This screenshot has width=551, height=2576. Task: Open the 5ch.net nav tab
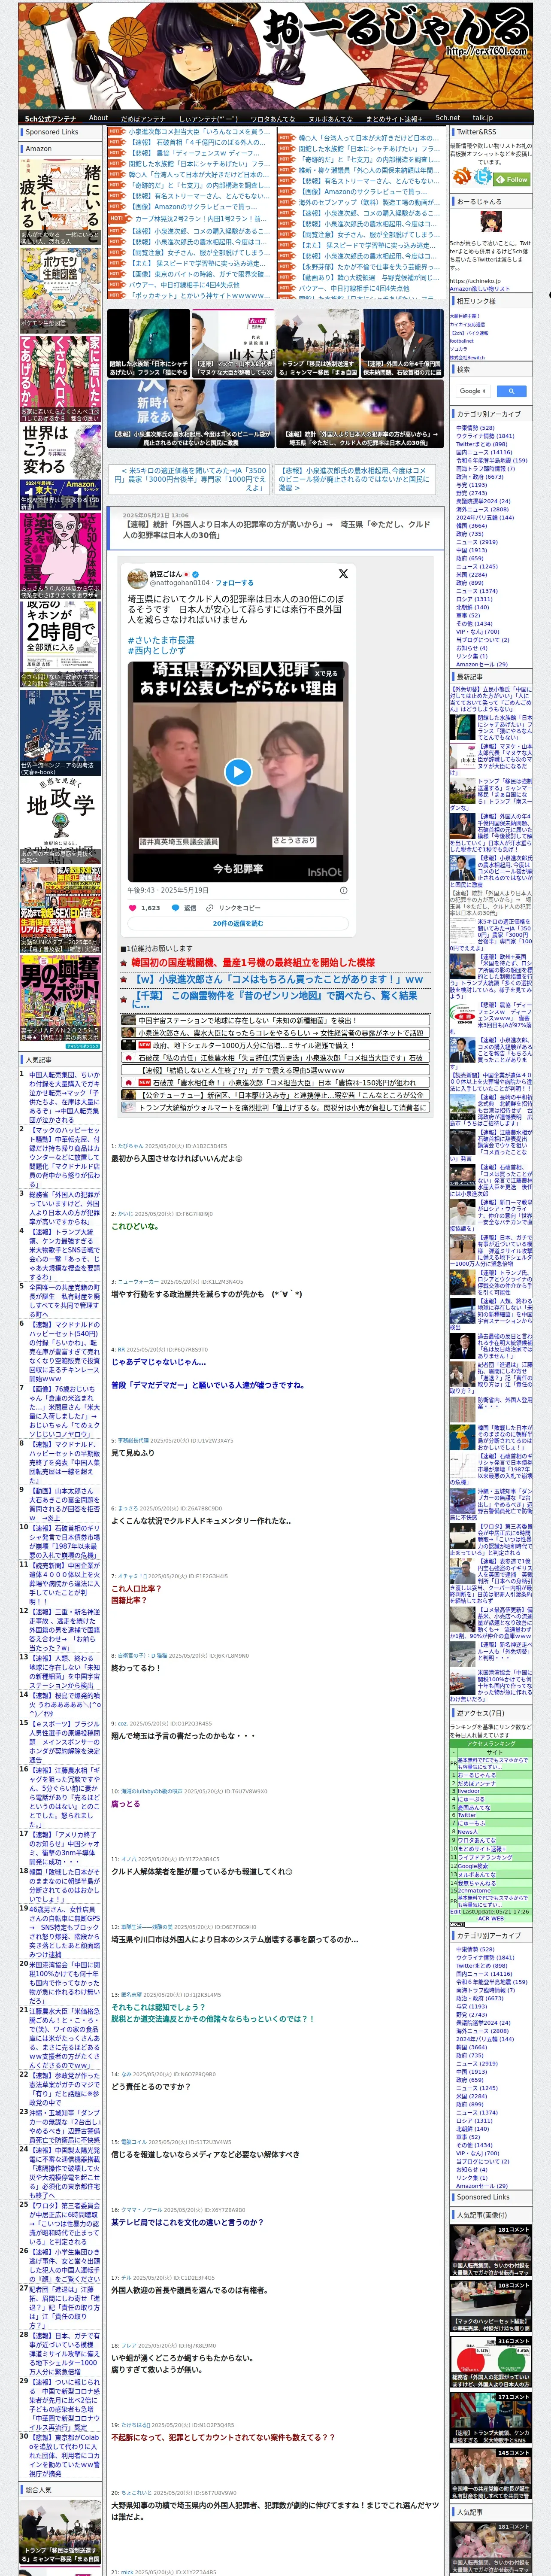pos(447,118)
